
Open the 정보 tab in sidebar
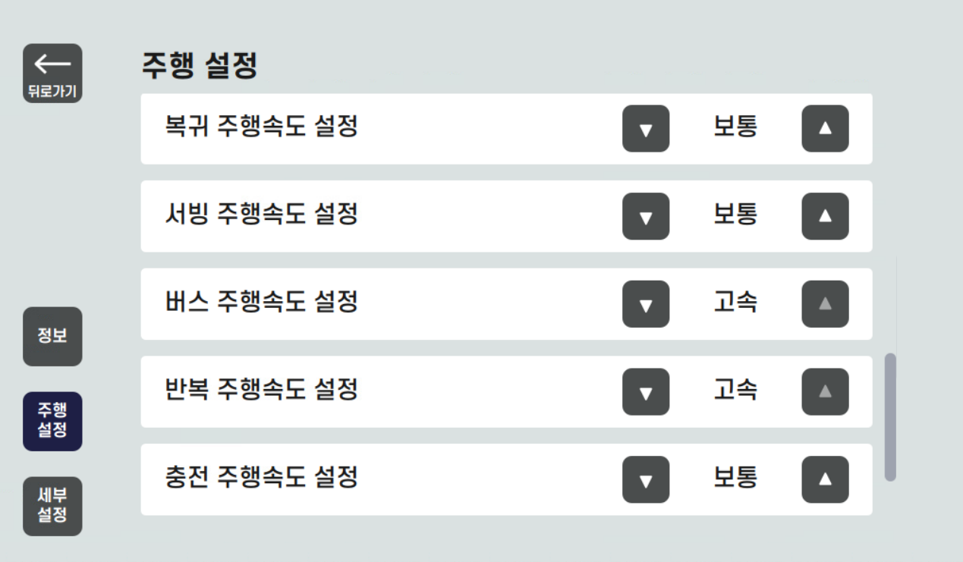[x=52, y=336]
